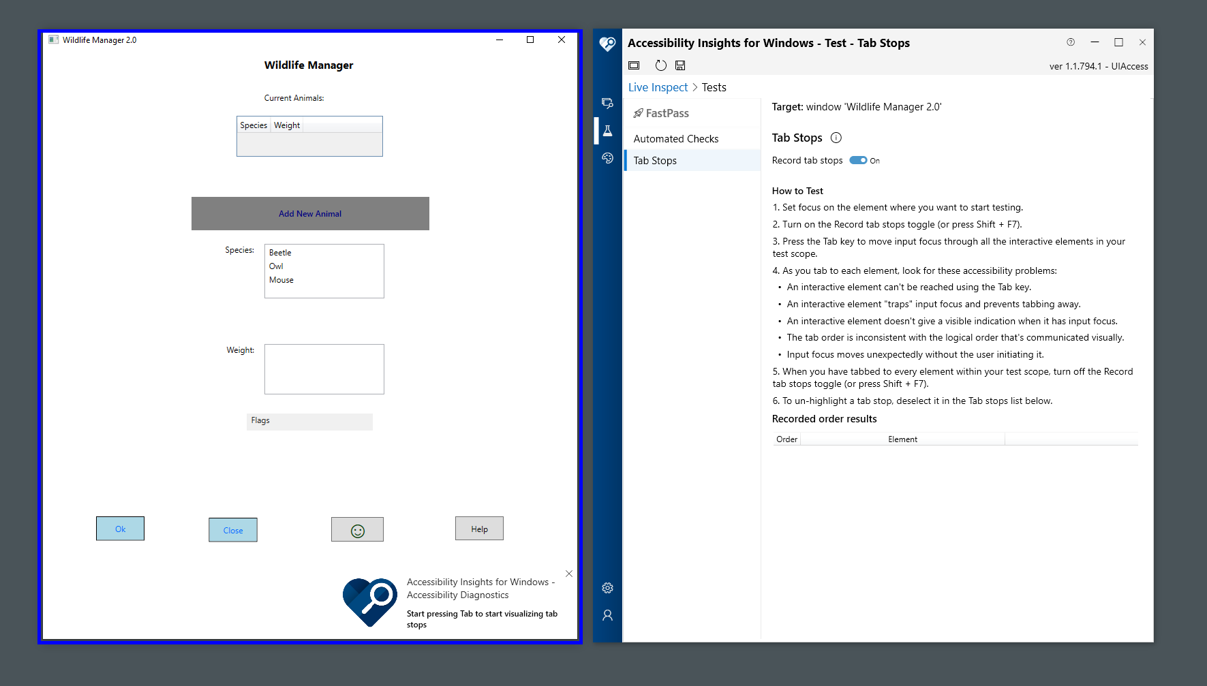Click the Accessibility Insights heart logo icon
The width and height of the screenshot is (1207, 686).
[x=607, y=44]
